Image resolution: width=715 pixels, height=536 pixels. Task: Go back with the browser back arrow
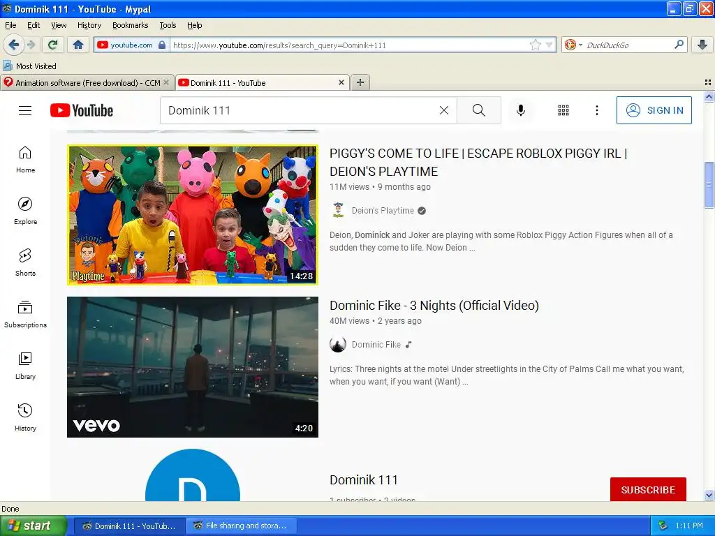point(13,45)
